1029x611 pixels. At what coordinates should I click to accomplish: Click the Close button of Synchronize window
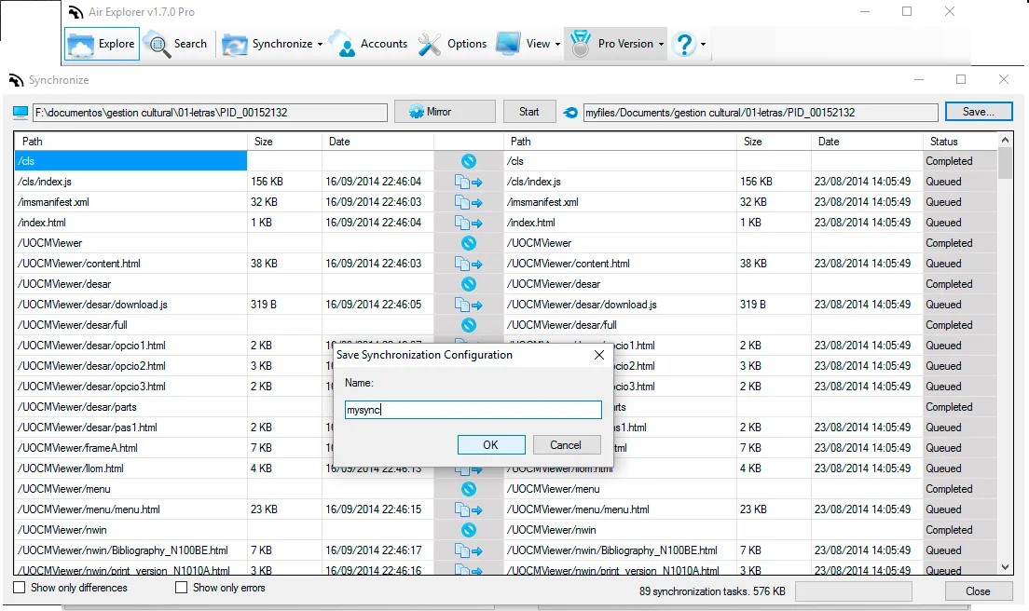tap(978, 591)
